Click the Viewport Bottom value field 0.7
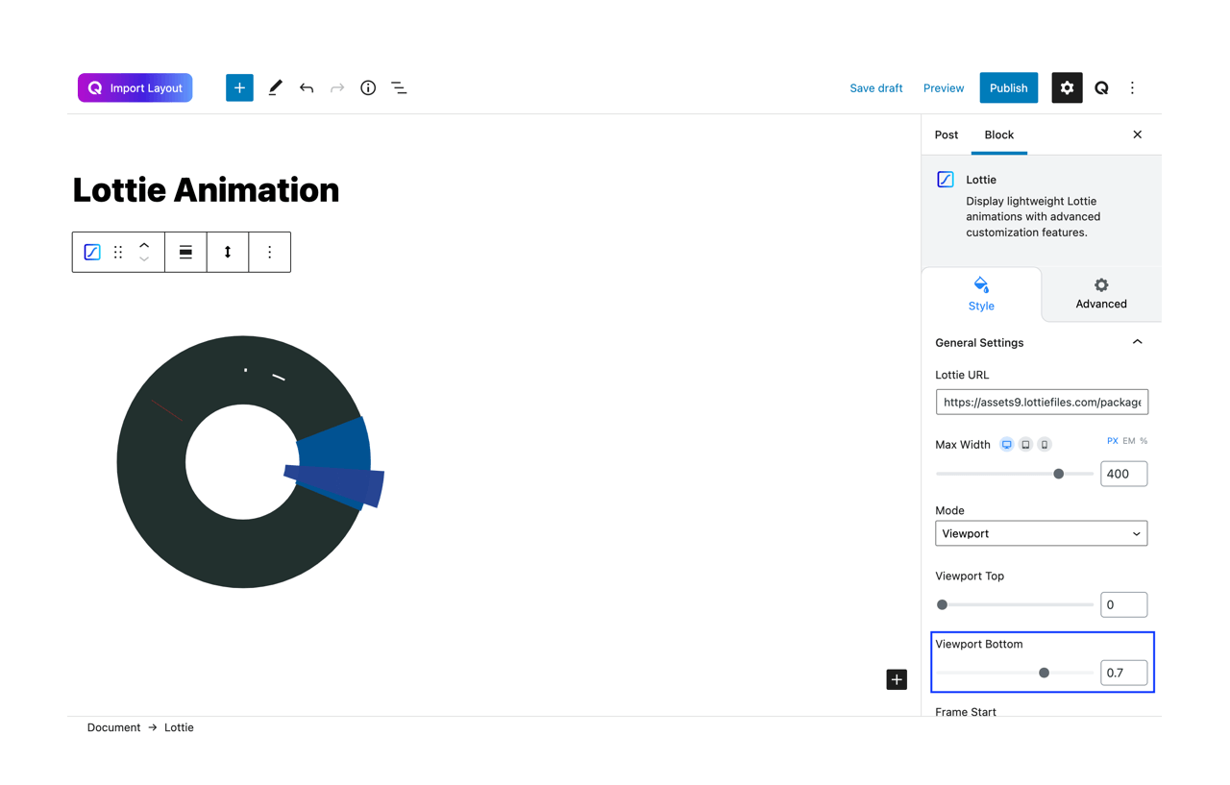Screen dimensions: 1230x785 (x=1124, y=673)
